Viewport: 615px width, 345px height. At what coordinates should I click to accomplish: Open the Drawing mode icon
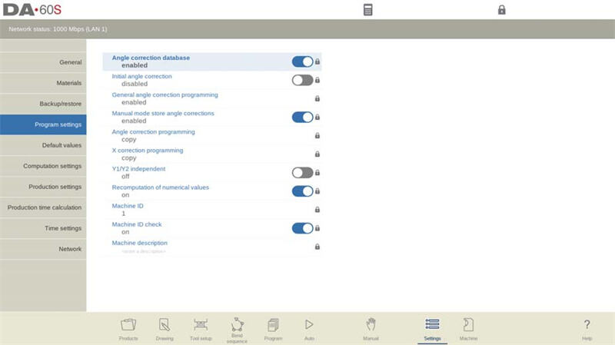pos(165,325)
